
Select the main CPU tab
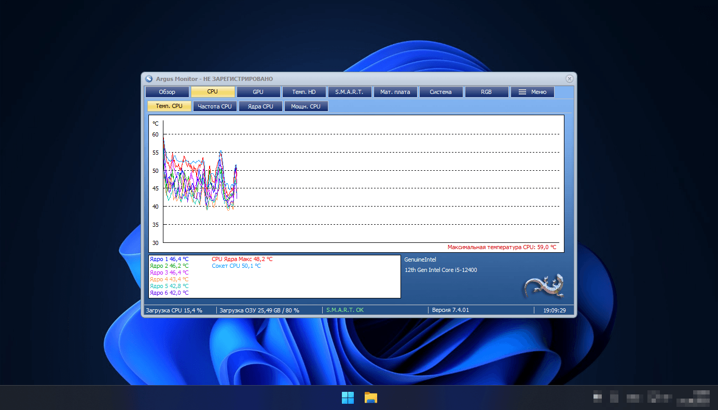pyautogui.click(x=213, y=92)
